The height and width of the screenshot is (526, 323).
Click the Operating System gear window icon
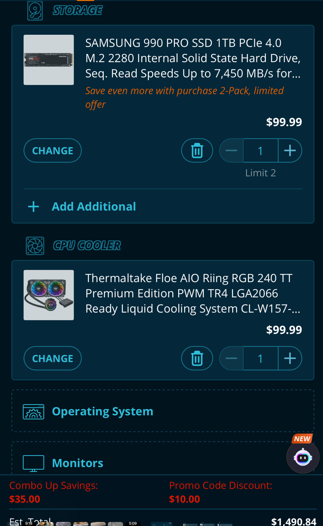coord(33,412)
